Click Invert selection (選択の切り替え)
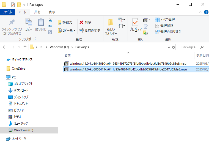 click(x=168, y=32)
